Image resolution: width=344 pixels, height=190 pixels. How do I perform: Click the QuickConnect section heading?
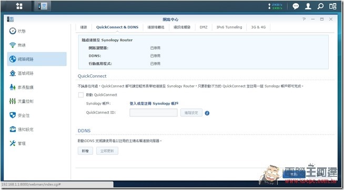coord(92,76)
